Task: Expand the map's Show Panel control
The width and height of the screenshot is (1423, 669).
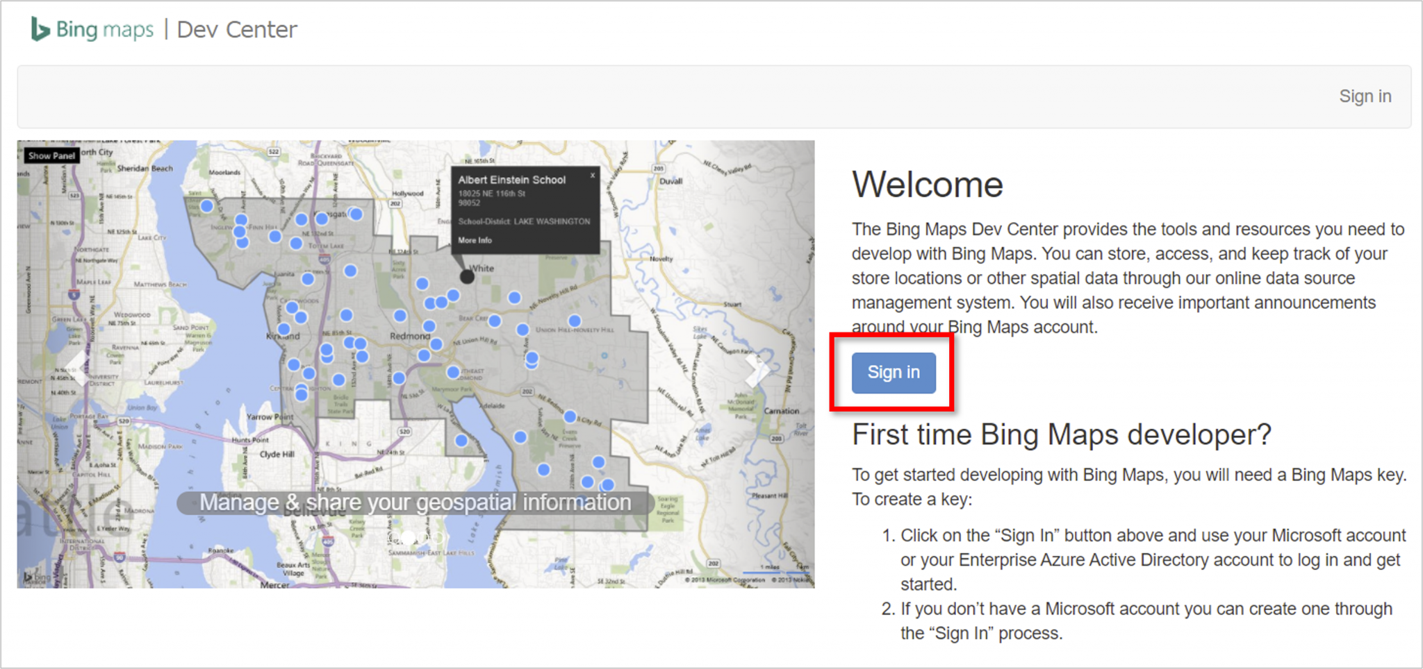Action: point(51,155)
